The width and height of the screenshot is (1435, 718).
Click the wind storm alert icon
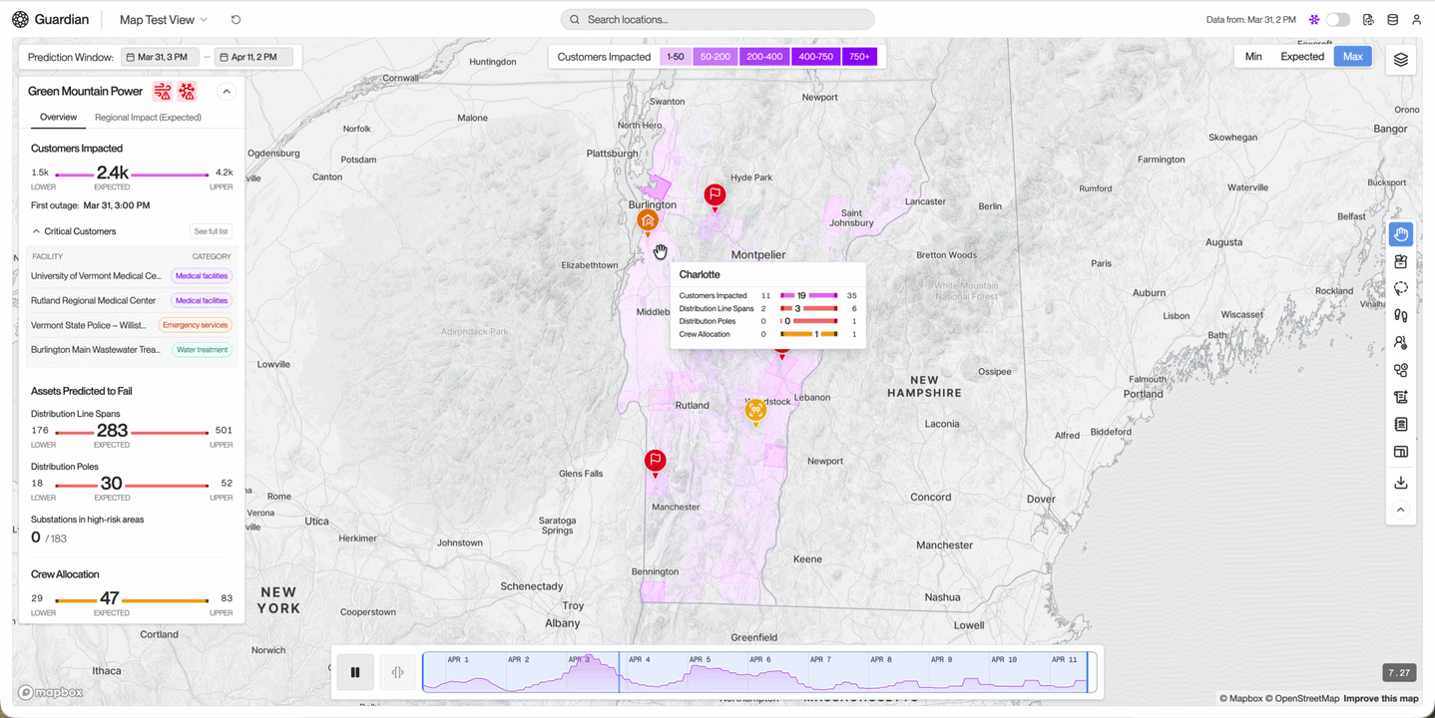coord(163,92)
